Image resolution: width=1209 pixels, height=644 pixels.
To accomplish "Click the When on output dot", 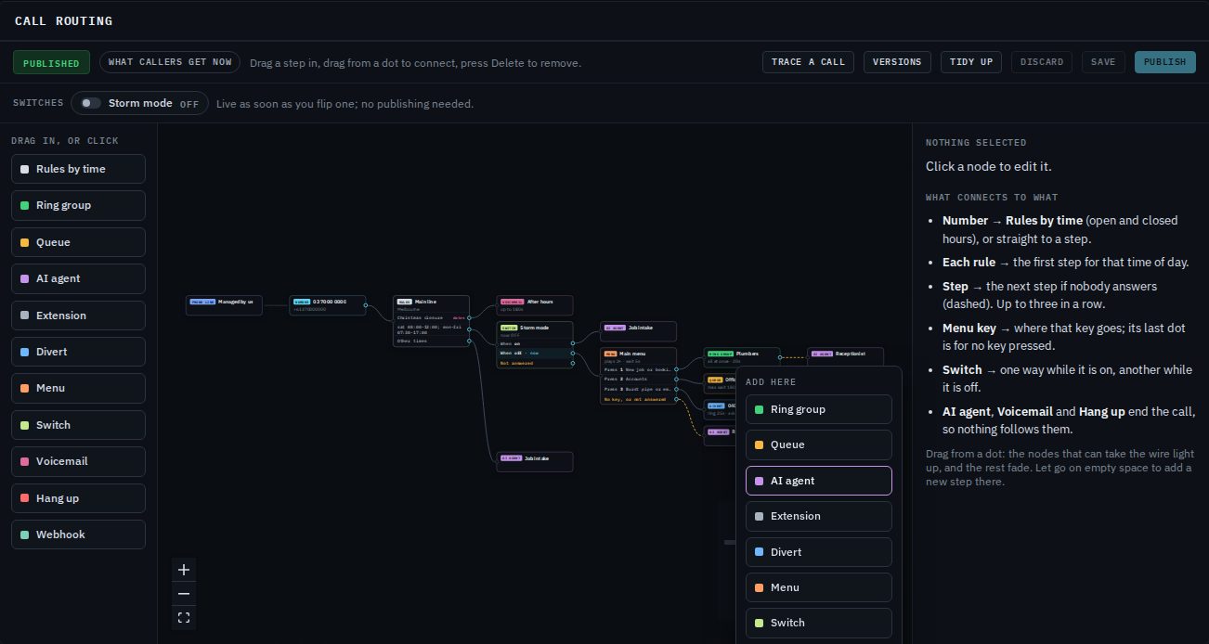I will coord(573,343).
